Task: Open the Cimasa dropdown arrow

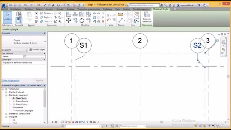Action: tap(52, 13)
